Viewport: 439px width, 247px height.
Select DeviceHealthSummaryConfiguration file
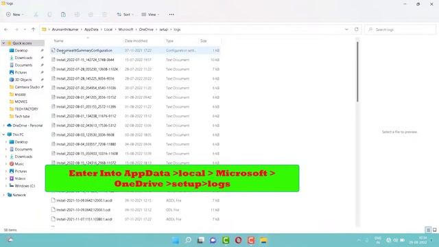point(135,50)
